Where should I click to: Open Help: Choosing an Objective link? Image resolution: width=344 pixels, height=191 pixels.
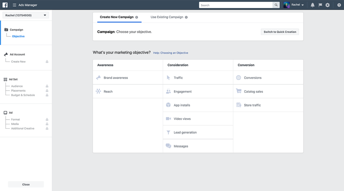[171, 53]
